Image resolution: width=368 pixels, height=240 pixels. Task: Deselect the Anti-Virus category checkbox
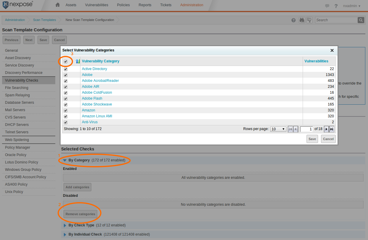coord(66,122)
